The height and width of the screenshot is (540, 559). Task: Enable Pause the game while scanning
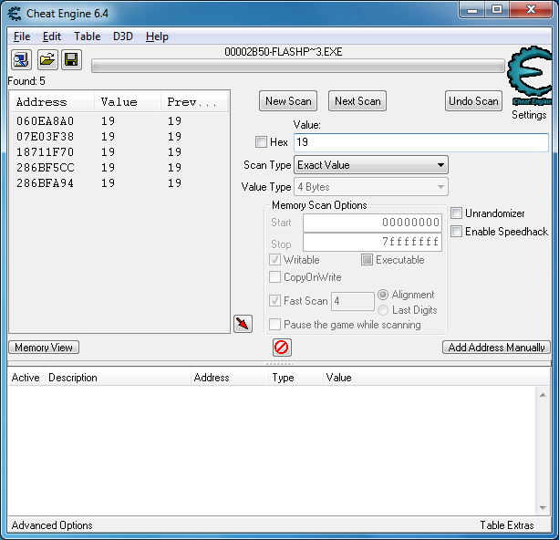(274, 325)
